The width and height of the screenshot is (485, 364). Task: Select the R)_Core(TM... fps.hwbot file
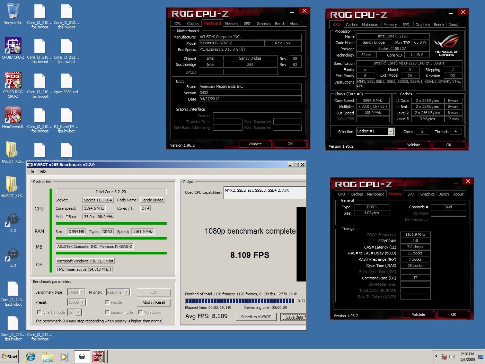66,120
